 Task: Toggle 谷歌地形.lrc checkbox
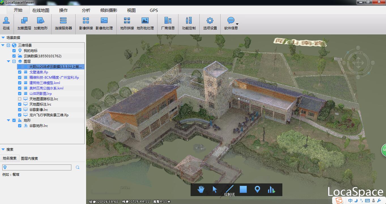[x=20, y=126]
